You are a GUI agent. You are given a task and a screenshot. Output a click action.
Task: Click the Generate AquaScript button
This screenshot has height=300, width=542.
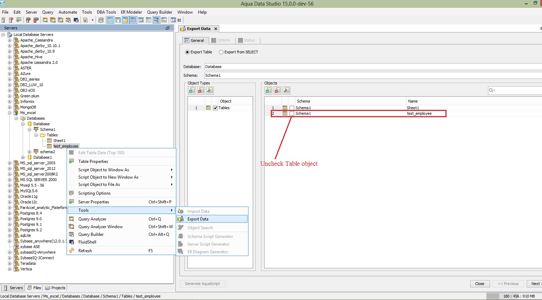202,284
